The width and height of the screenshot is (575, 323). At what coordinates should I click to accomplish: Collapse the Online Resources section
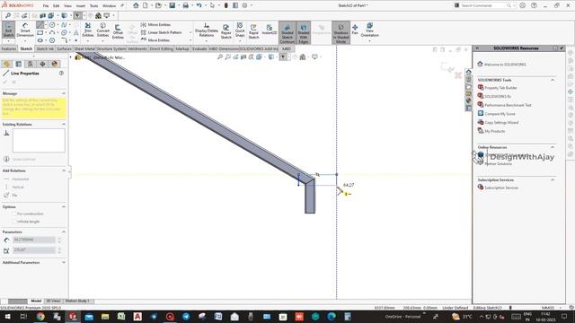click(x=553, y=147)
